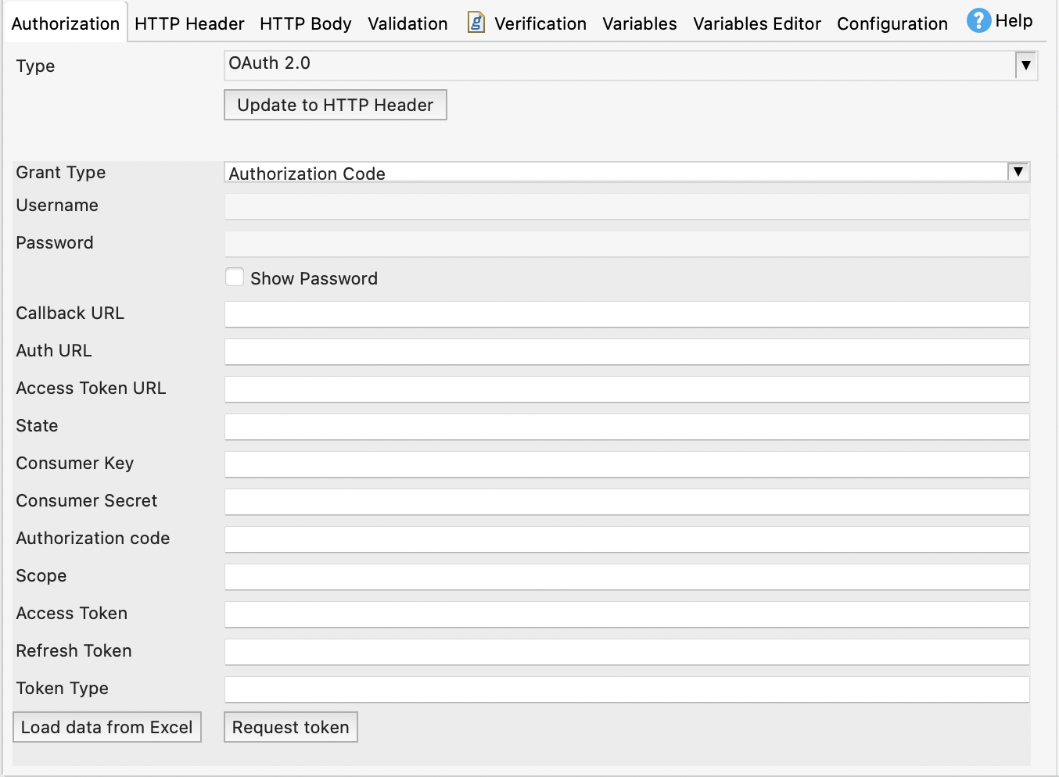
Task: Expand the Type dropdown arrow
Action: [1025, 65]
